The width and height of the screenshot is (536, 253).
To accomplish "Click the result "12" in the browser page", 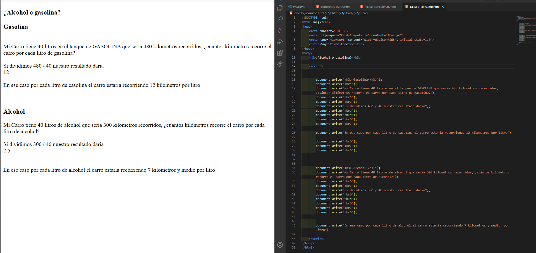I will [x=6, y=72].
